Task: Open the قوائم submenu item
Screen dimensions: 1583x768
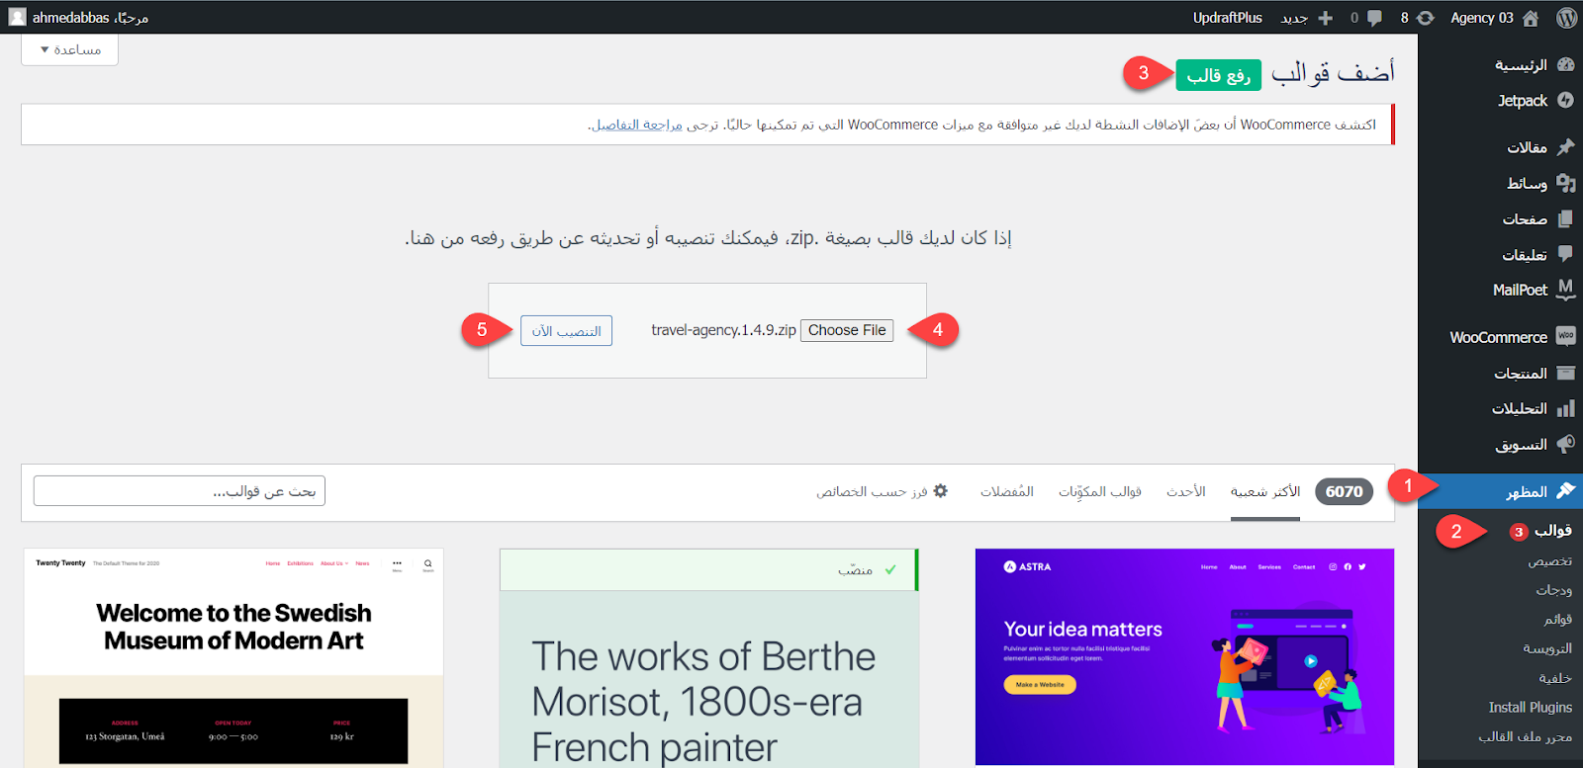Action: pos(1558,620)
